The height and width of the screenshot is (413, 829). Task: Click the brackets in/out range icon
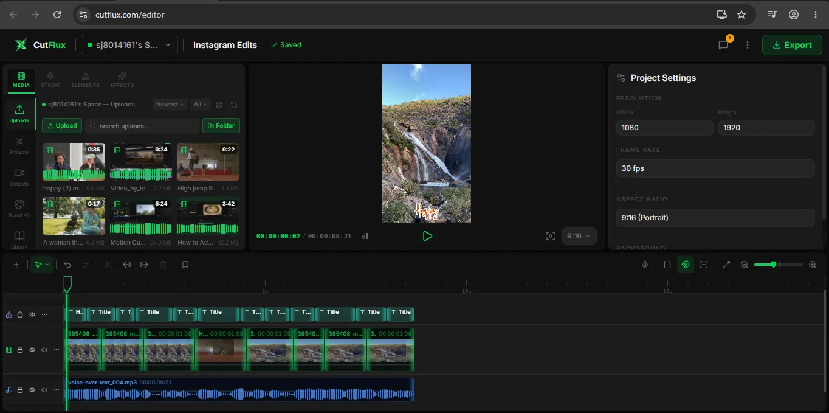[667, 265]
